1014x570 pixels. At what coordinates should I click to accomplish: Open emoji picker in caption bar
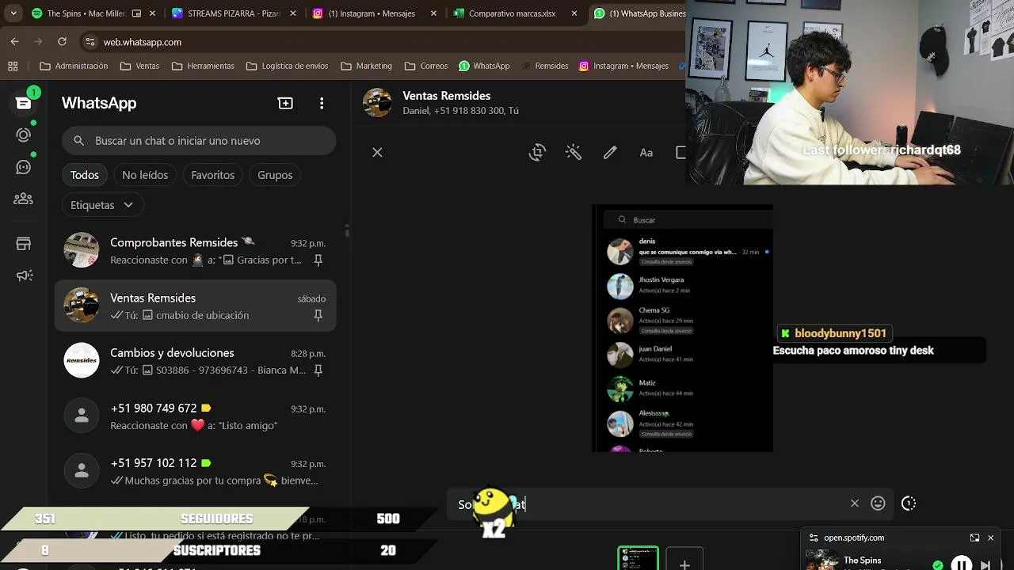878,503
